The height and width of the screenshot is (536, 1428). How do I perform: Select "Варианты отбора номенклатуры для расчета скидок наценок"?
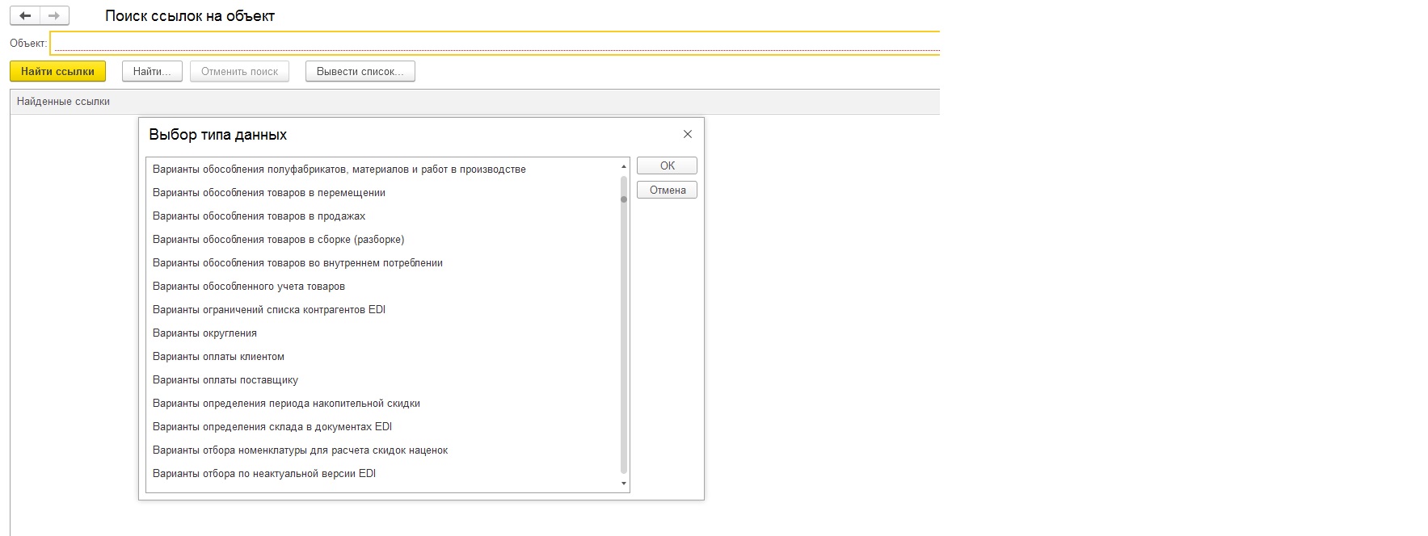[x=383, y=450]
